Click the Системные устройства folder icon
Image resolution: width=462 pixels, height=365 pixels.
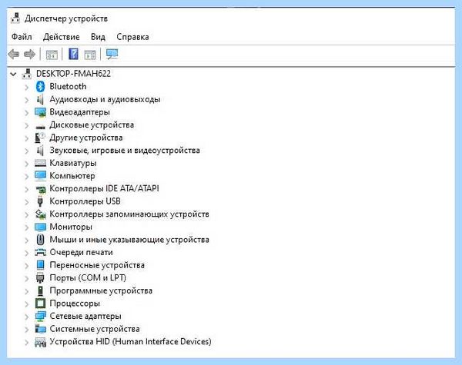40,329
